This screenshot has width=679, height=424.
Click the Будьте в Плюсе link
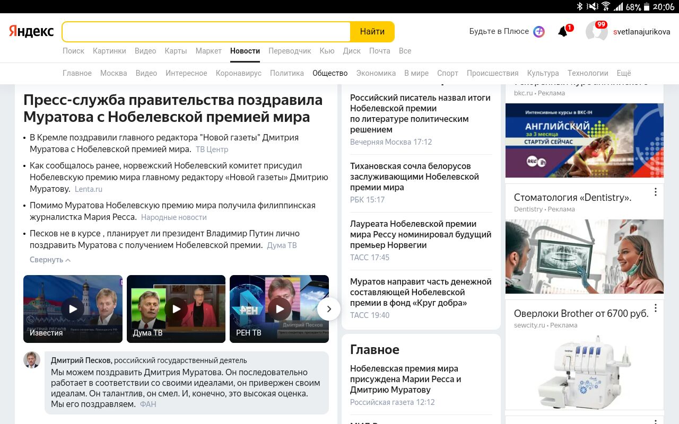click(x=499, y=31)
